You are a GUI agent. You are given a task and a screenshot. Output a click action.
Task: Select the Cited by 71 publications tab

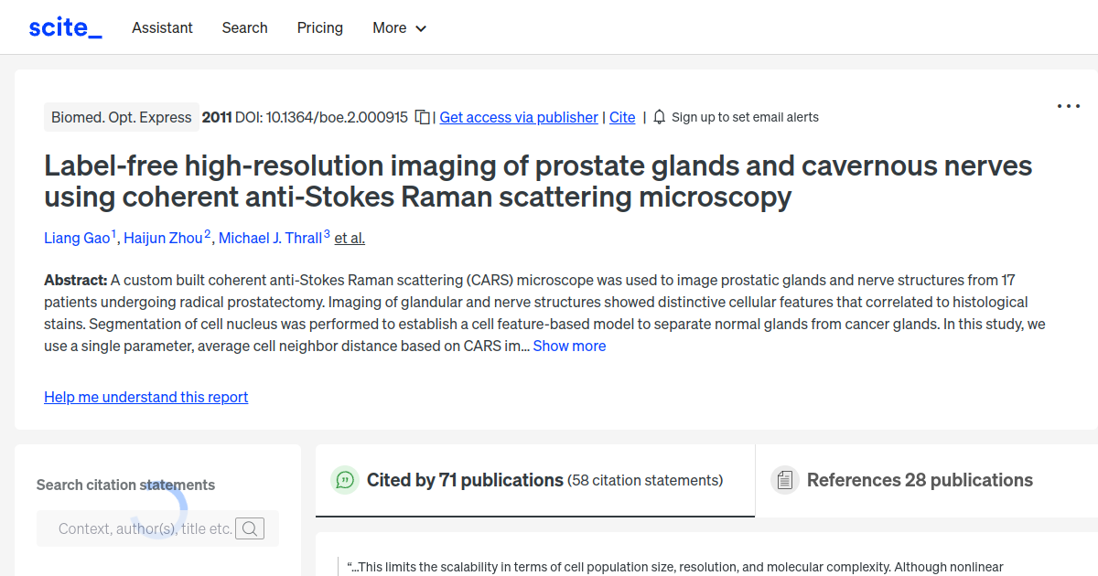pos(465,479)
